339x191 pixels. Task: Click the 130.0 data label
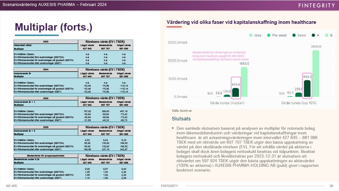227,92
